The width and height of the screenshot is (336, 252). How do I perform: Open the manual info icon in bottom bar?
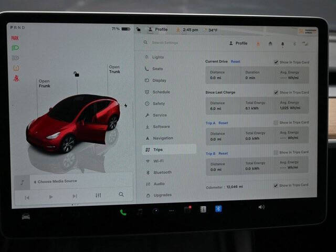click(203, 209)
